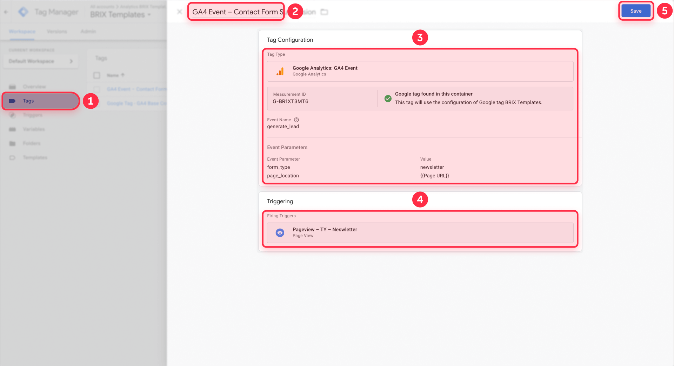Click the green check icon for Google tag
Image resolution: width=674 pixels, height=366 pixels.
pos(388,99)
